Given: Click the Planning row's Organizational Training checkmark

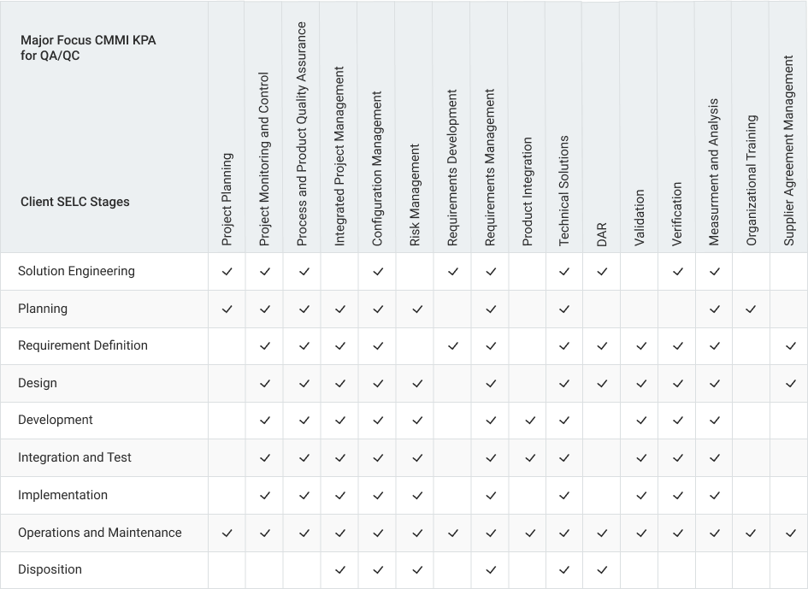Looking at the screenshot, I should coord(751,309).
